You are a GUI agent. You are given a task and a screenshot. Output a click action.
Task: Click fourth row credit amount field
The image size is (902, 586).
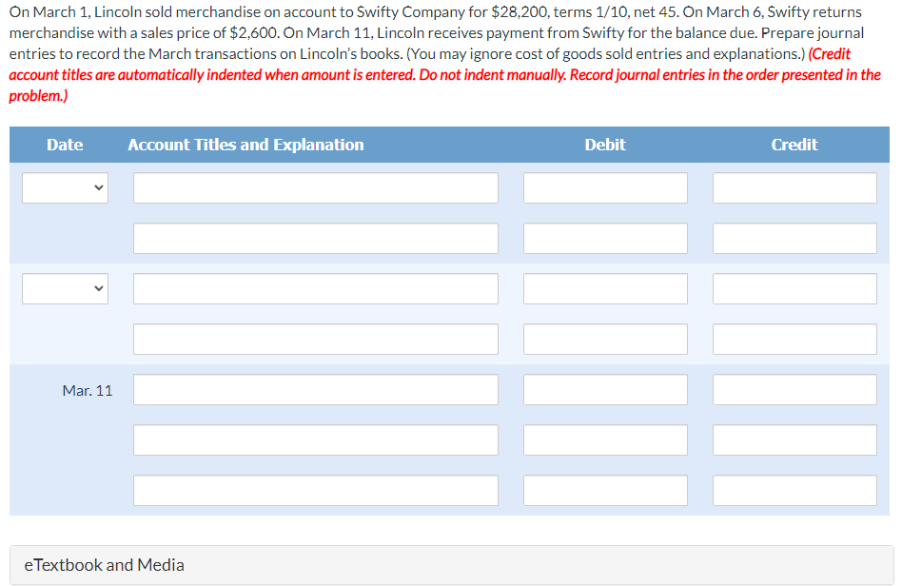pos(795,340)
